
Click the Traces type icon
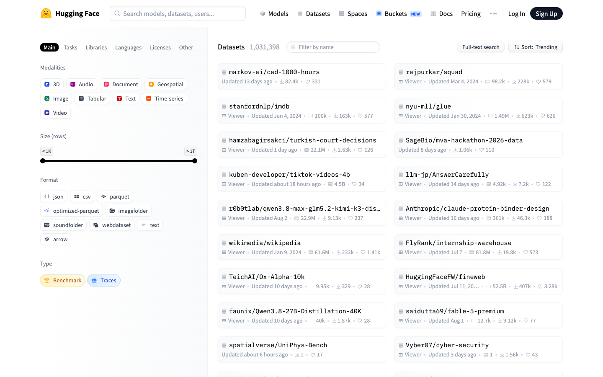coord(94,280)
